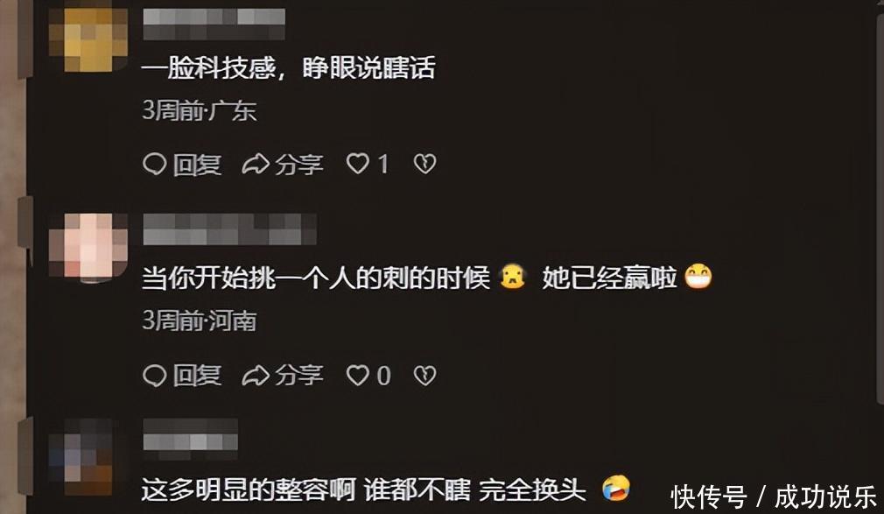884x514 pixels.
Task: Open yellow pixelated avatar of first commenter
Action: 88,39
